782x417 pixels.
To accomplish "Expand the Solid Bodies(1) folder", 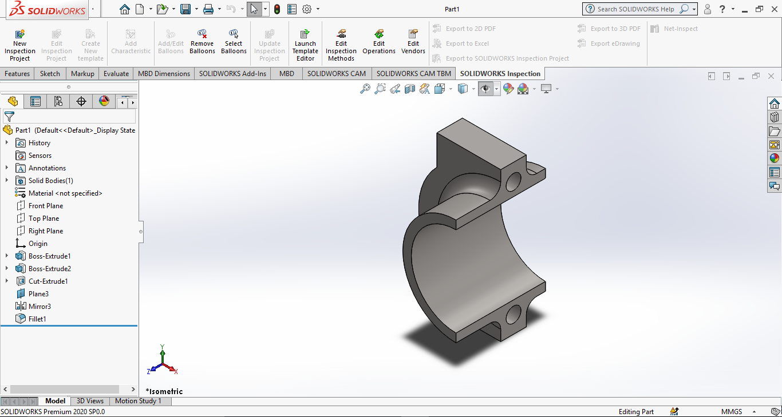I will pos(7,181).
